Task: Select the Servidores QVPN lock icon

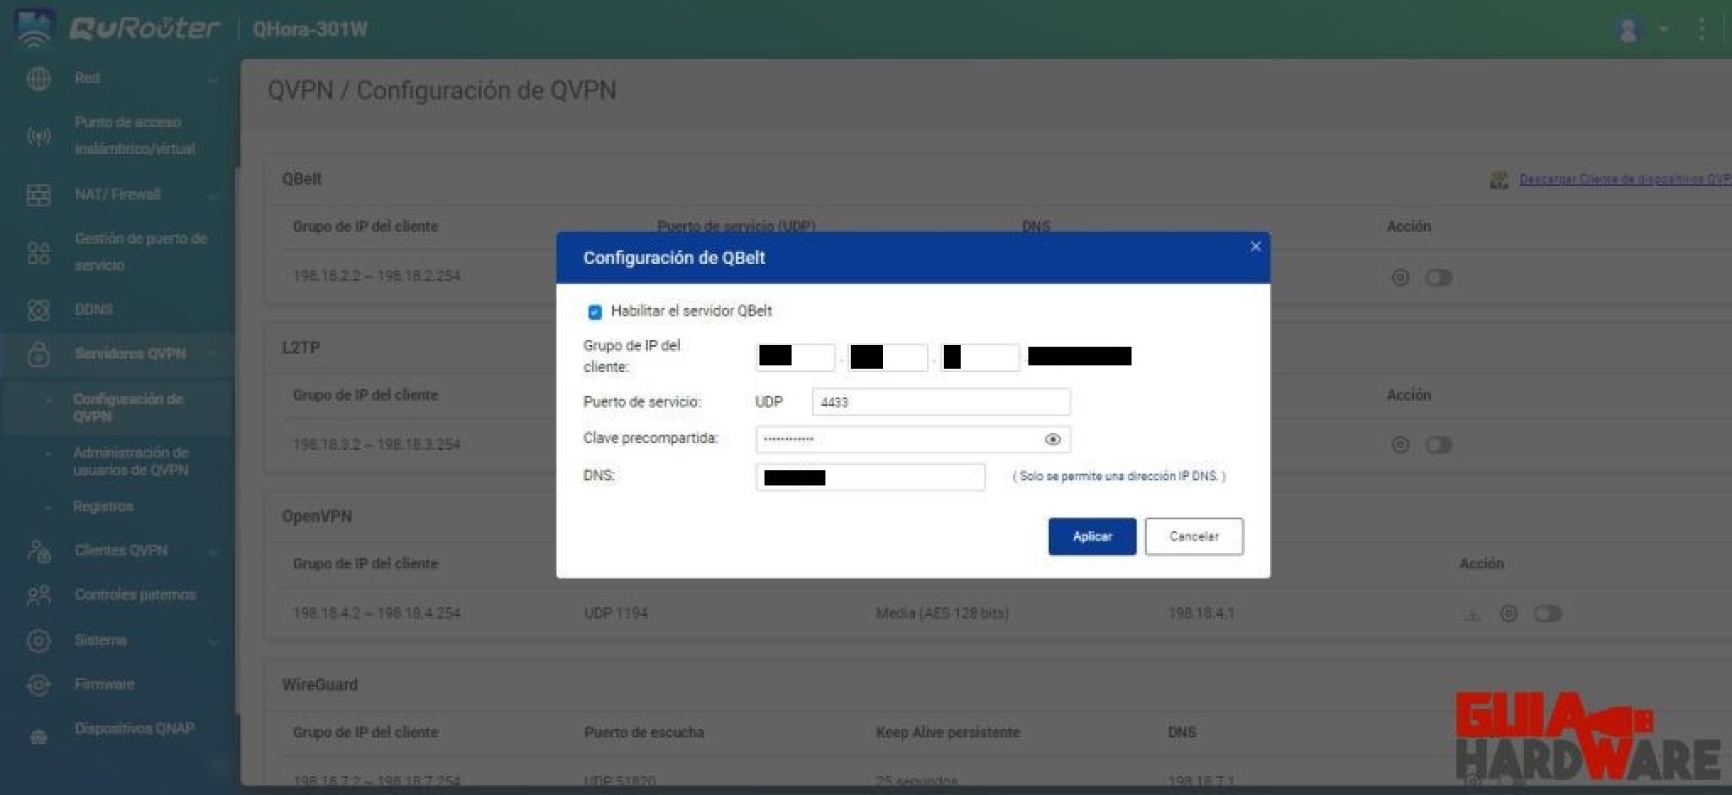Action: [38, 353]
